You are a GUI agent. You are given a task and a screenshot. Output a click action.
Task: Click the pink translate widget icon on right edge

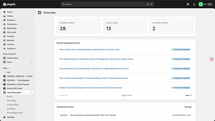(x=212, y=59)
